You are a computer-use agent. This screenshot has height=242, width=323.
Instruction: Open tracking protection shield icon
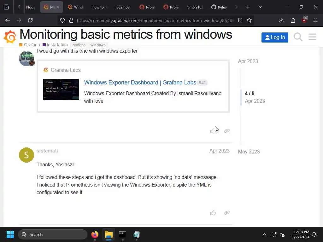coord(62,20)
